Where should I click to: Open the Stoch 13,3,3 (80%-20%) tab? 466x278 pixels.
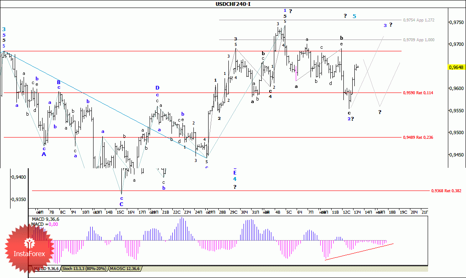tap(84, 268)
